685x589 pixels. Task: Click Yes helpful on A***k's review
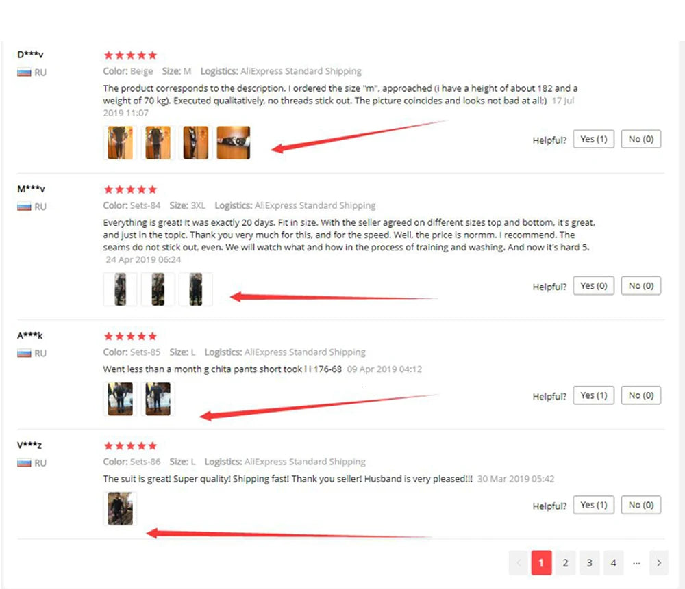593,395
